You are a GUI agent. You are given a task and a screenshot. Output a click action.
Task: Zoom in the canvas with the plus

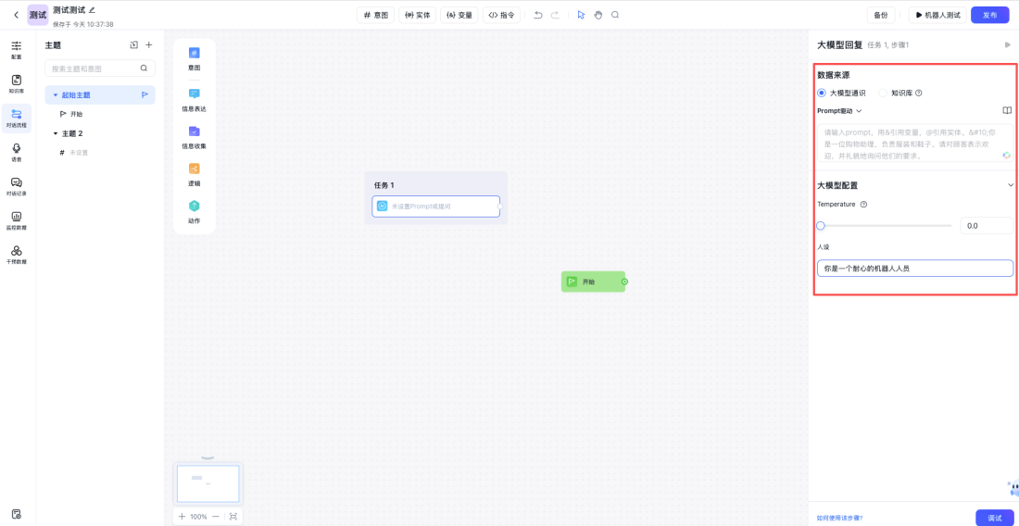pos(182,516)
